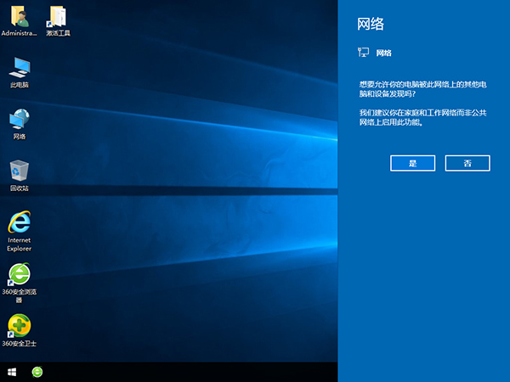The height and width of the screenshot is (382, 510).
Task: Click the small 网络 label beside panel icon
Action: 384,53
